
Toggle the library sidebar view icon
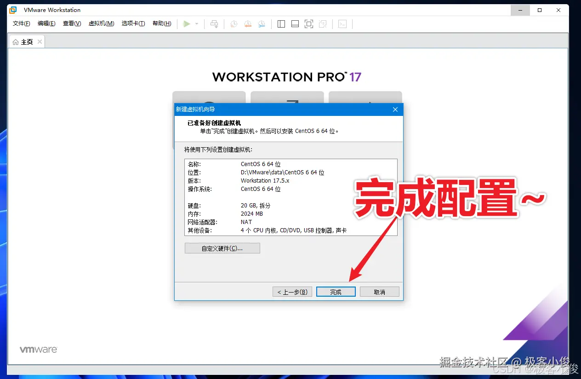click(282, 24)
